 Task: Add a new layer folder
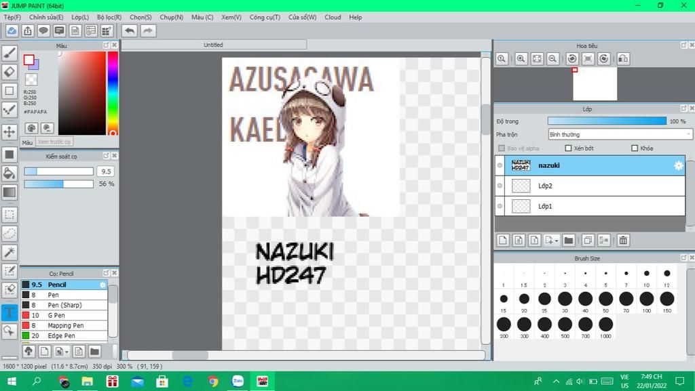(569, 240)
